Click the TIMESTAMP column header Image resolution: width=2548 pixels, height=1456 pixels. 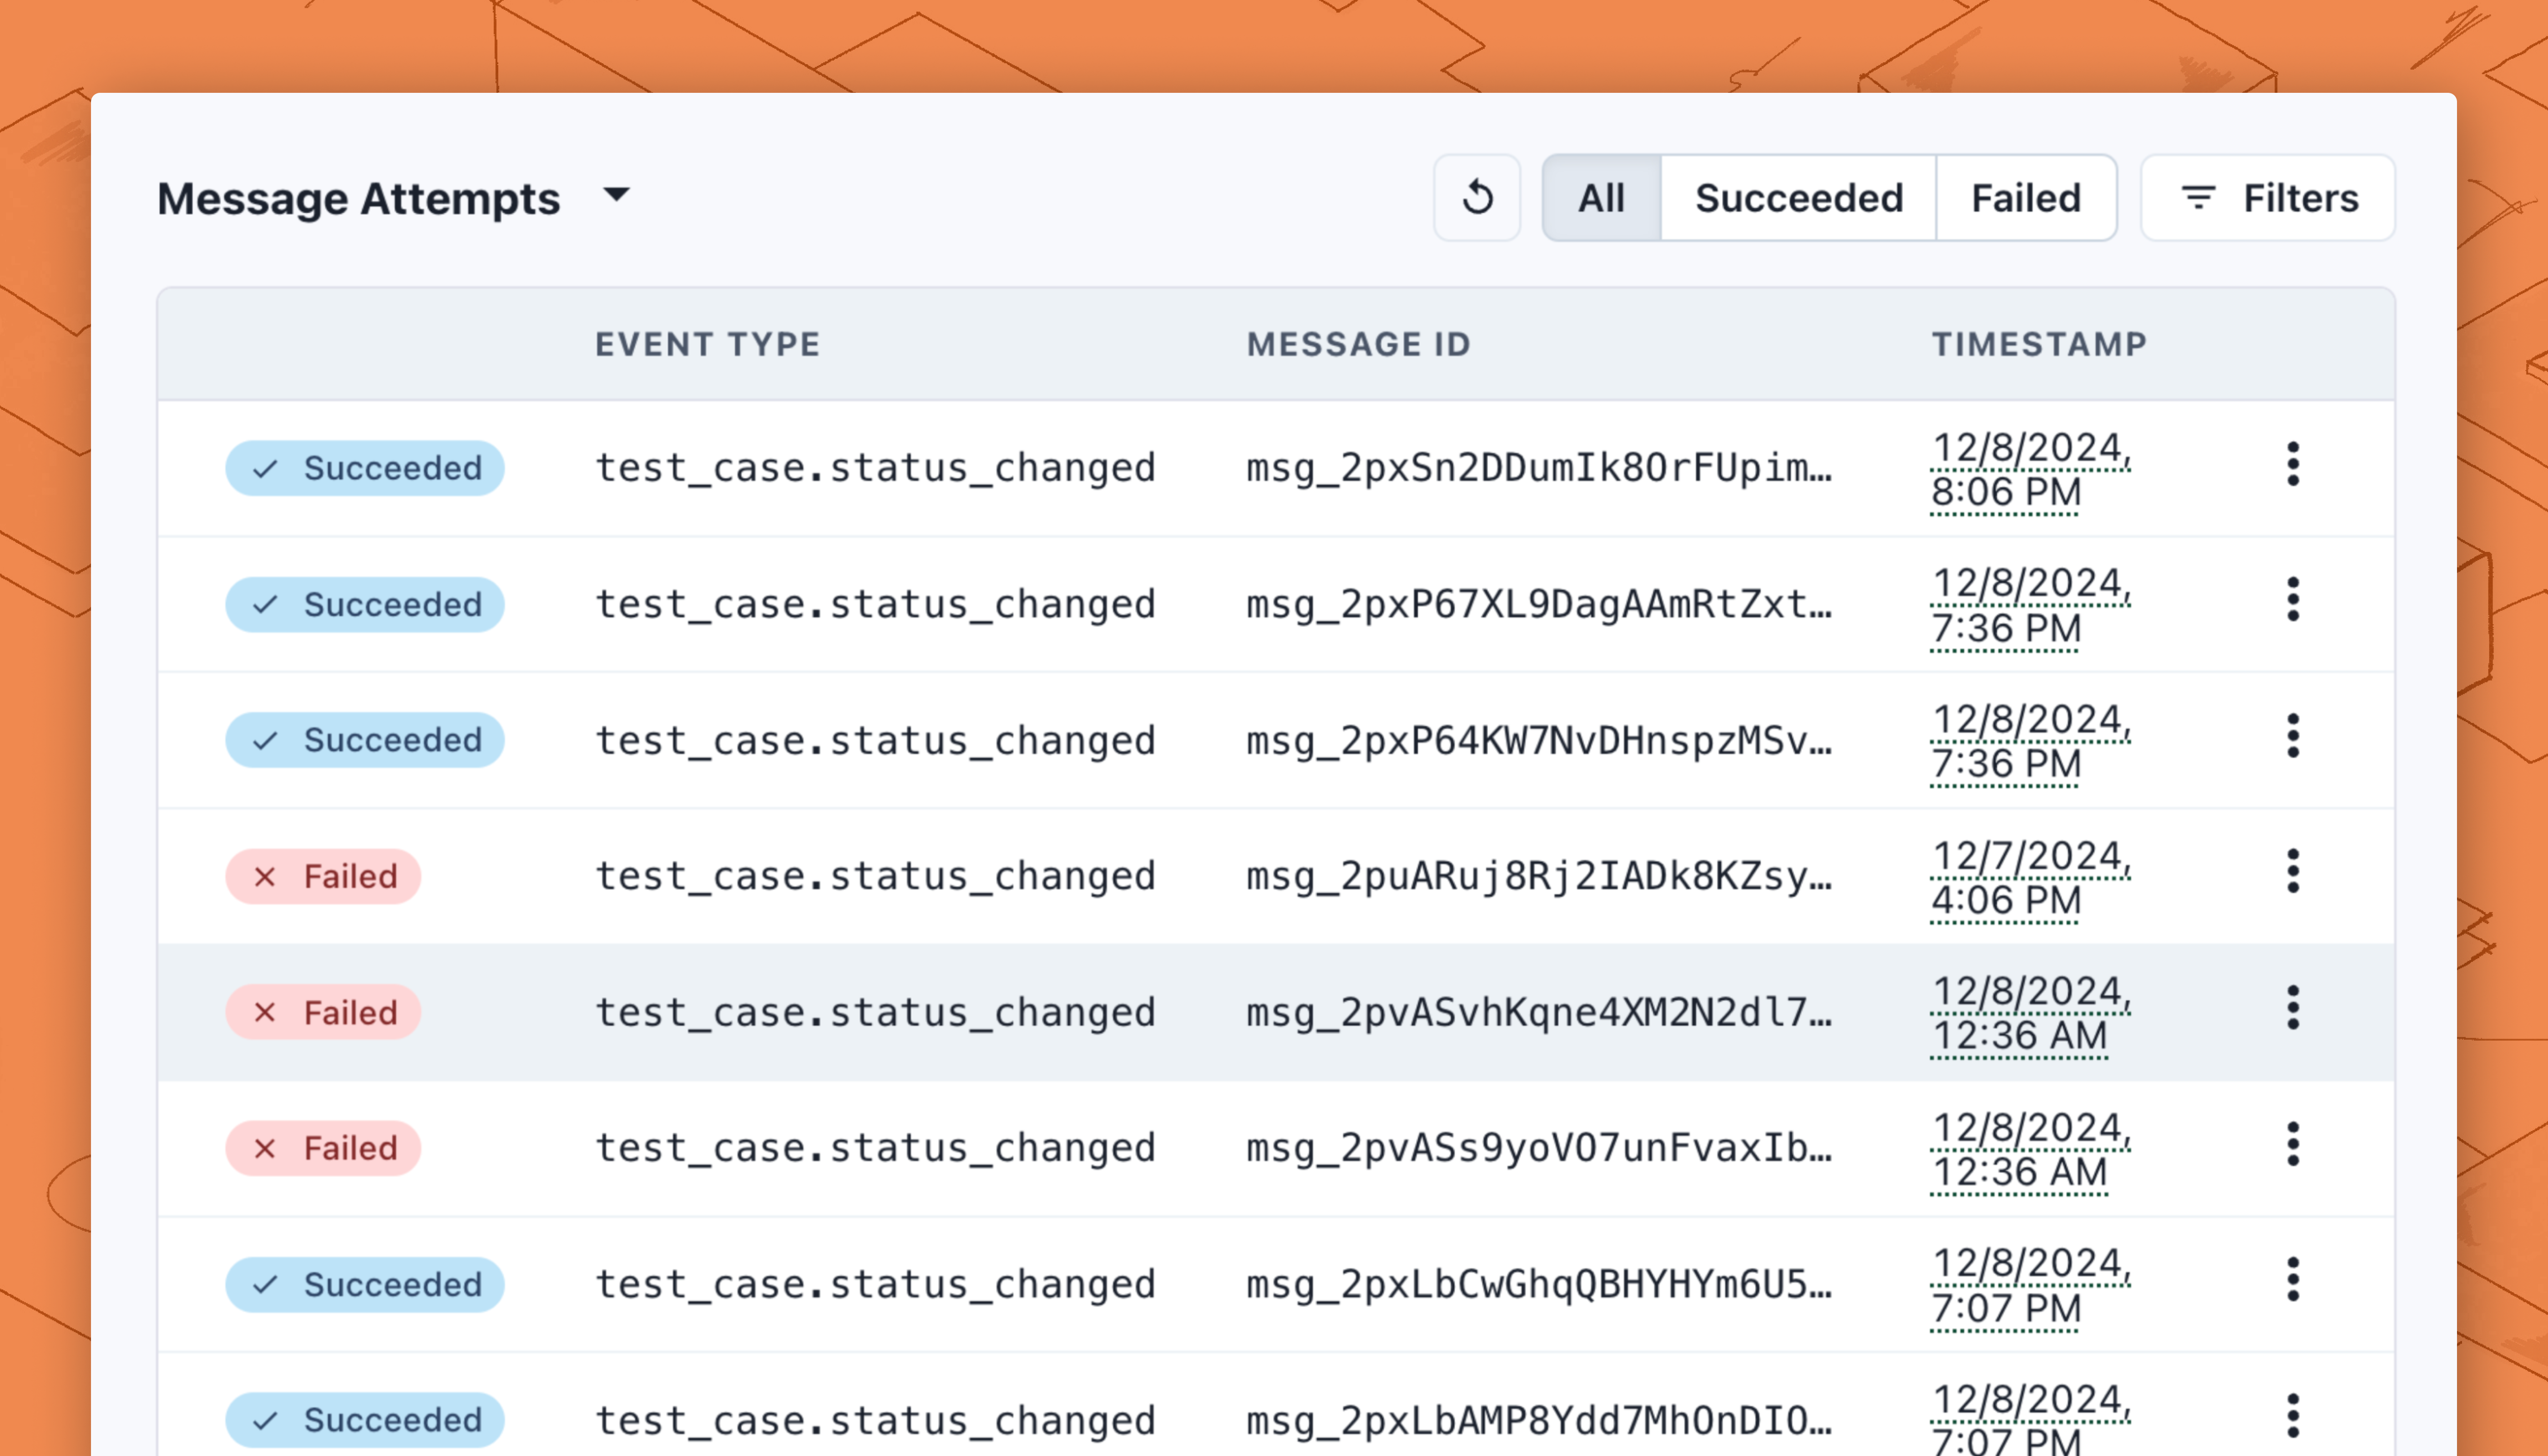(2038, 344)
